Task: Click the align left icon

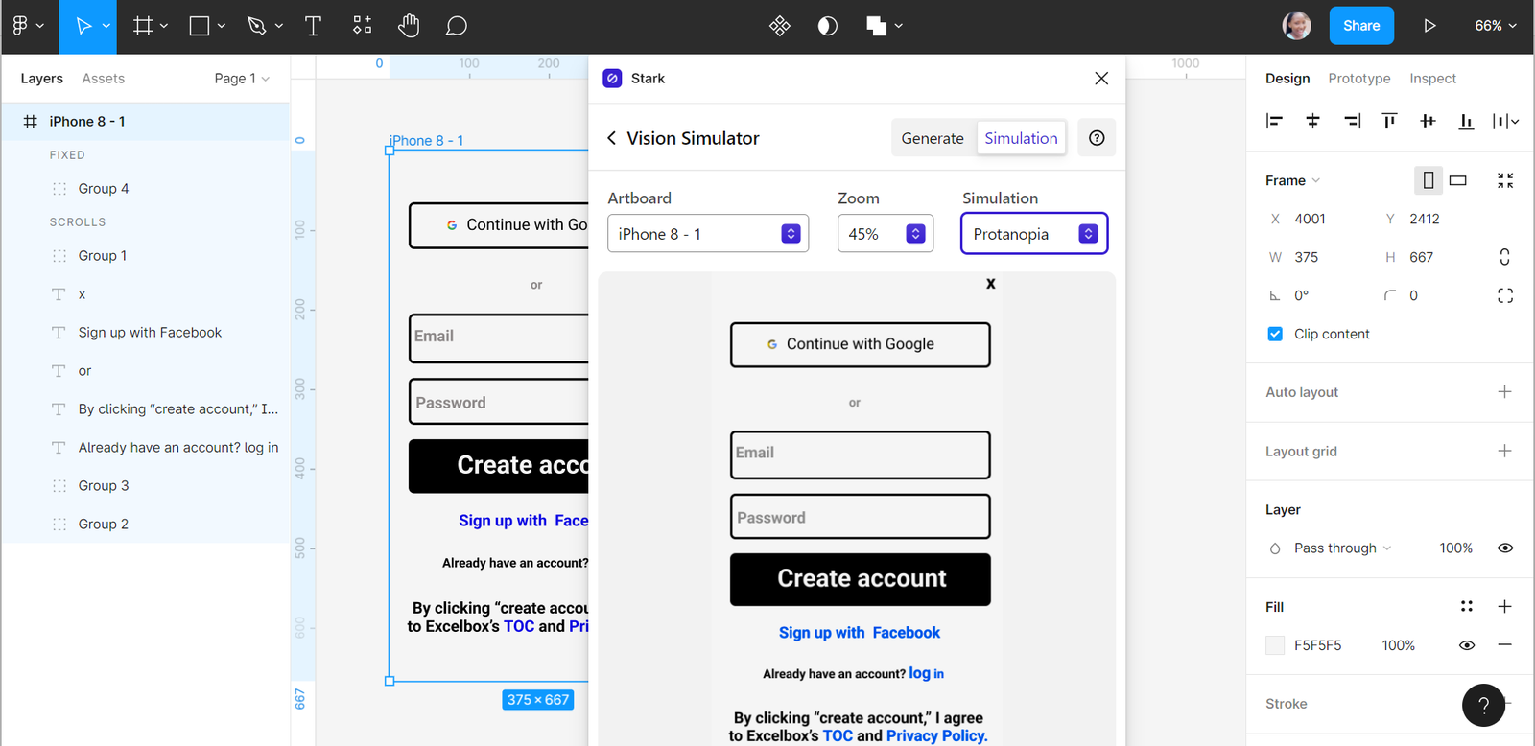Action: pyautogui.click(x=1274, y=121)
